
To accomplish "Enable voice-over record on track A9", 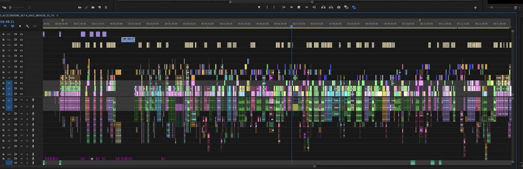I will tap(33, 146).
